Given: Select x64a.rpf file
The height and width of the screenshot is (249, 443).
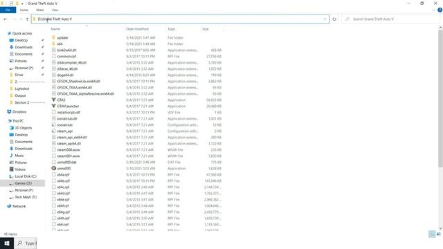Looking at the screenshot, I should point(63,175).
